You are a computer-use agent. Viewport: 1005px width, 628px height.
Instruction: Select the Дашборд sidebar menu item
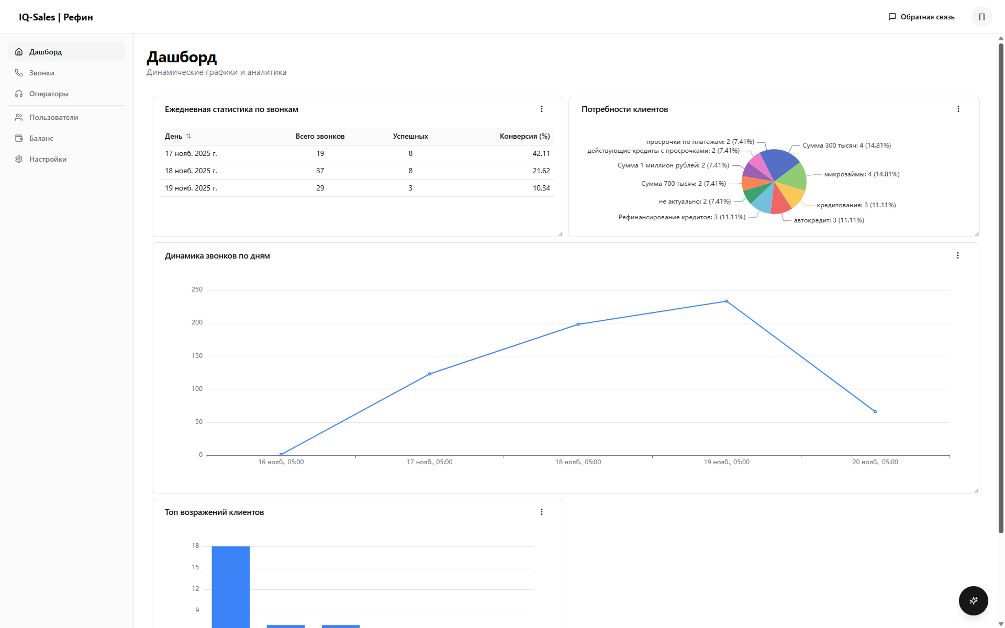coord(66,52)
